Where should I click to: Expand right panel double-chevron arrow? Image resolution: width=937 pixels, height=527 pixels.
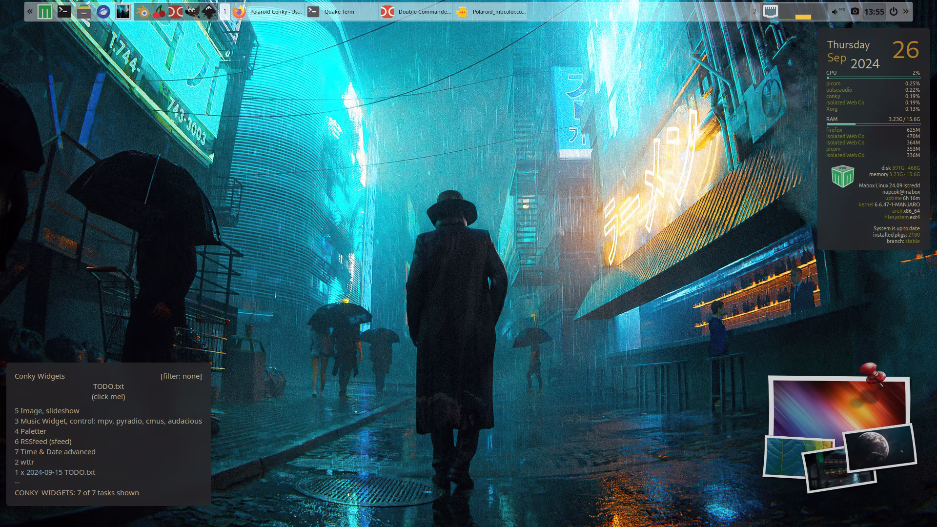(906, 11)
